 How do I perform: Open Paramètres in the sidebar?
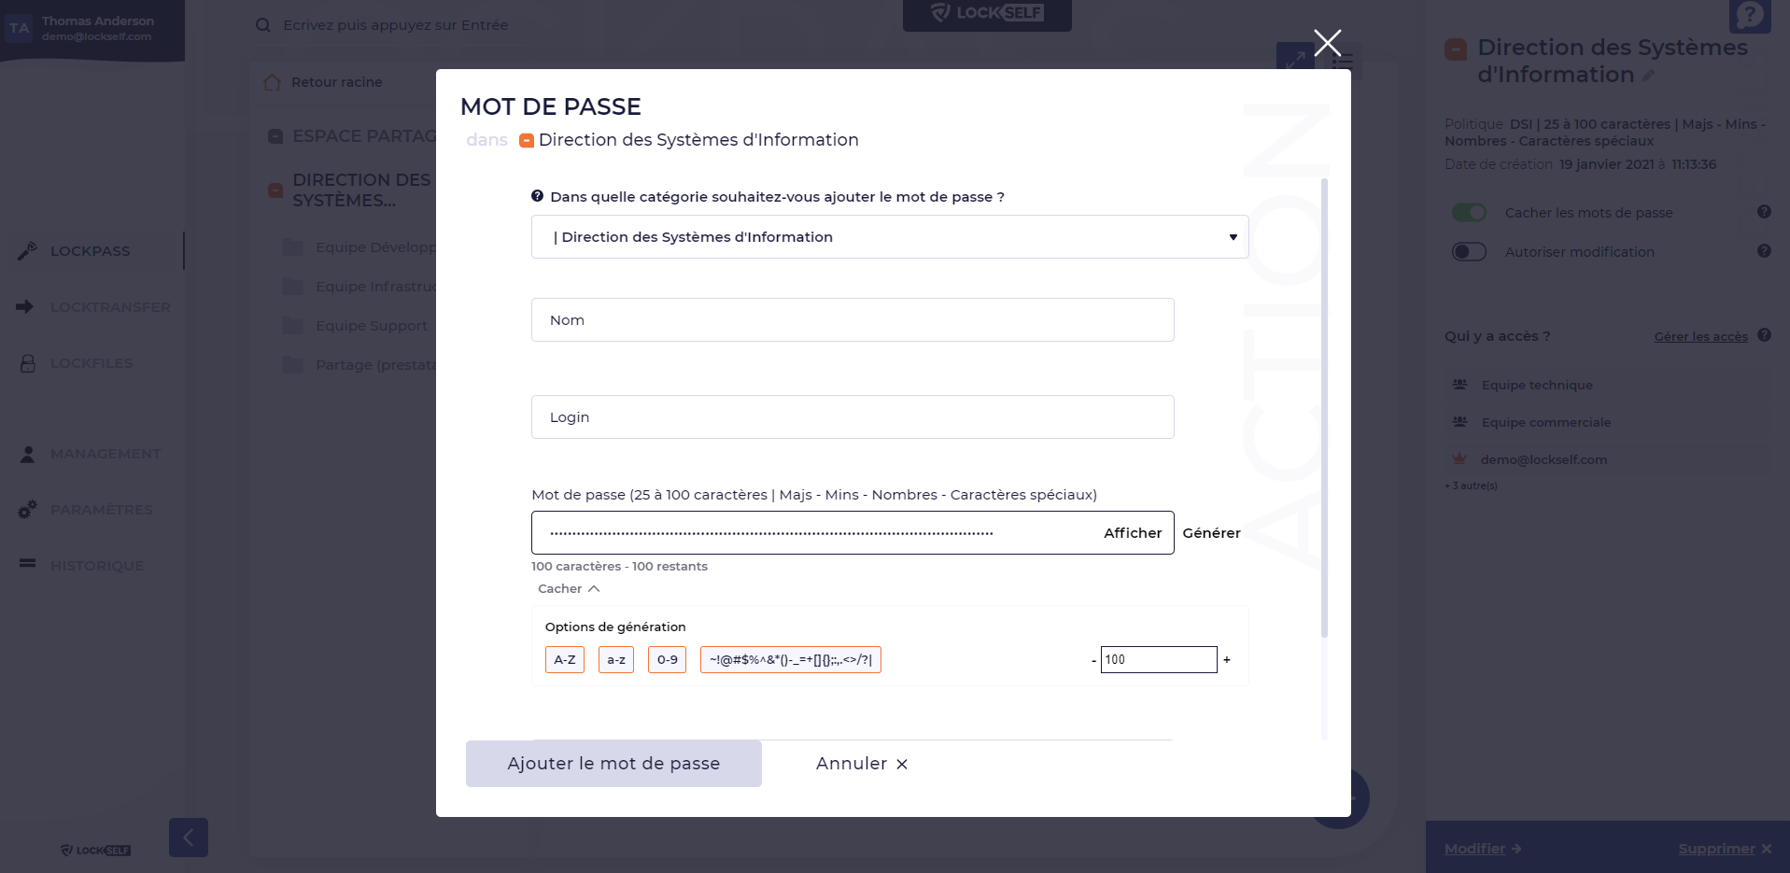pyautogui.click(x=102, y=510)
